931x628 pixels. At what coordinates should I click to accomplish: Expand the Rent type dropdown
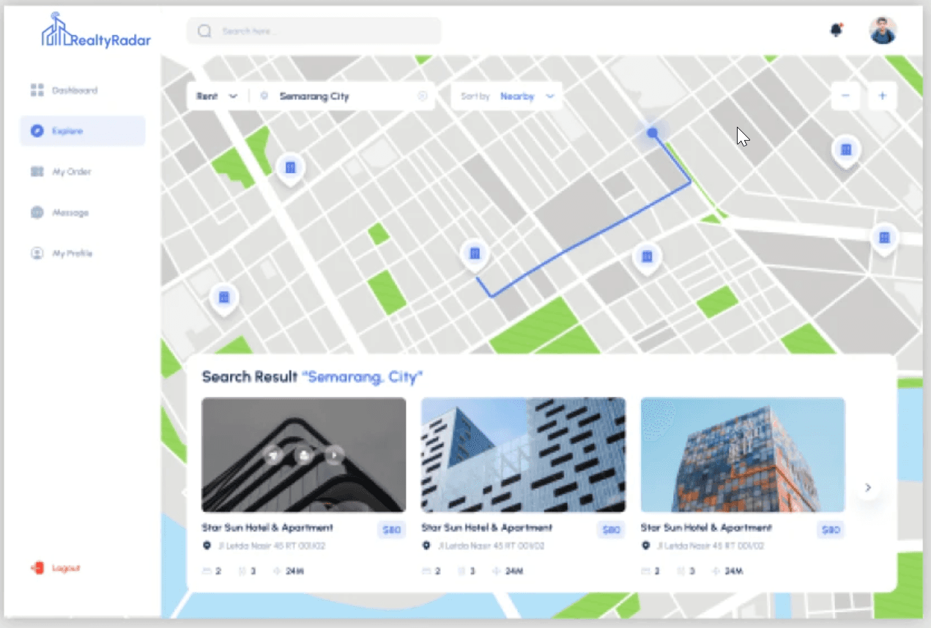(x=217, y=96)
